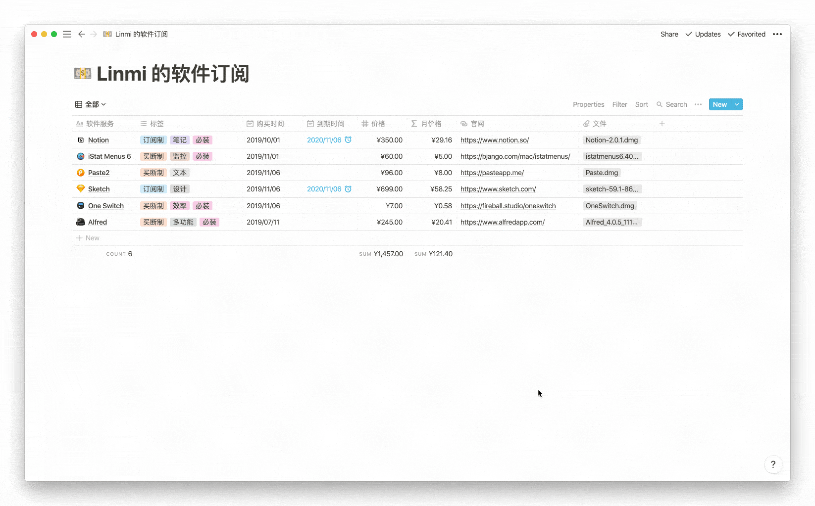Add a new row with + New

88,238
